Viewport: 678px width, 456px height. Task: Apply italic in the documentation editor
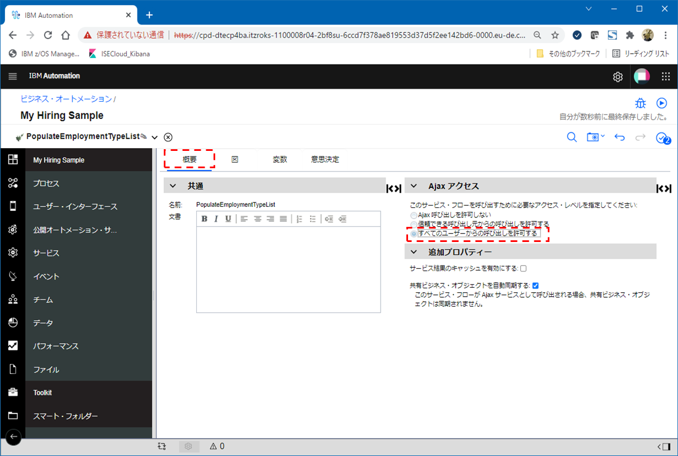pos(216,218)
